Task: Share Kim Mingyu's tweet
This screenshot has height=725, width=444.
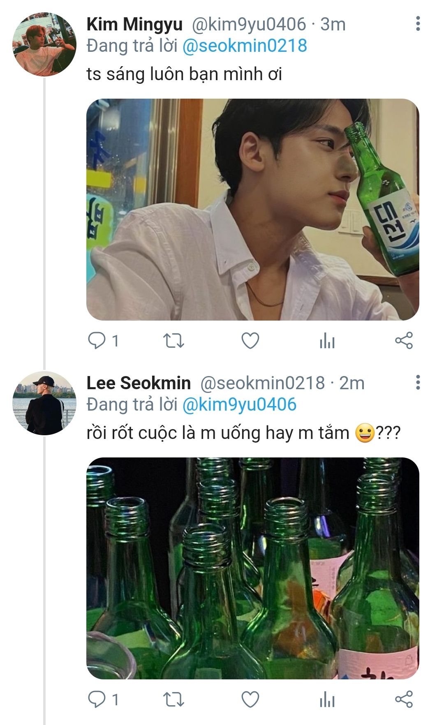Action: point(404,341)
